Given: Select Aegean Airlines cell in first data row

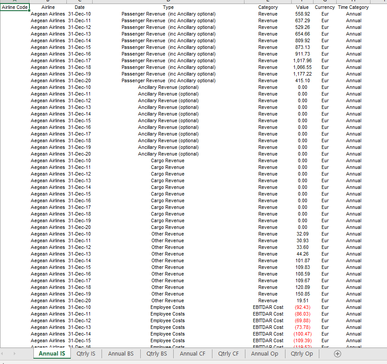Looking at the screenshot, I should click(x=48, y=14).
